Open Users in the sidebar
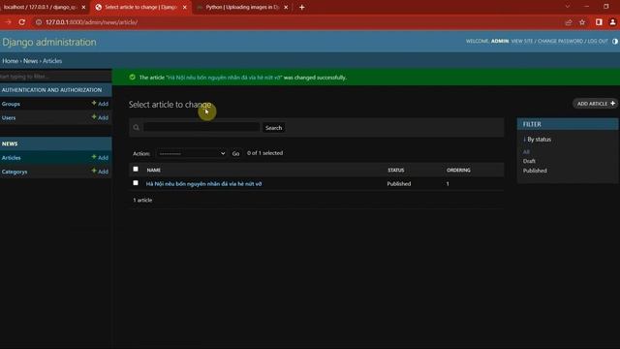This screenshot has width=620, height=349. (x=9, y=118)
